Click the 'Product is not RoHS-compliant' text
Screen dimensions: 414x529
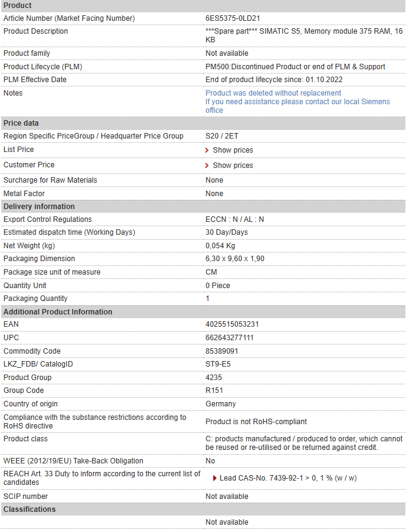256,422
